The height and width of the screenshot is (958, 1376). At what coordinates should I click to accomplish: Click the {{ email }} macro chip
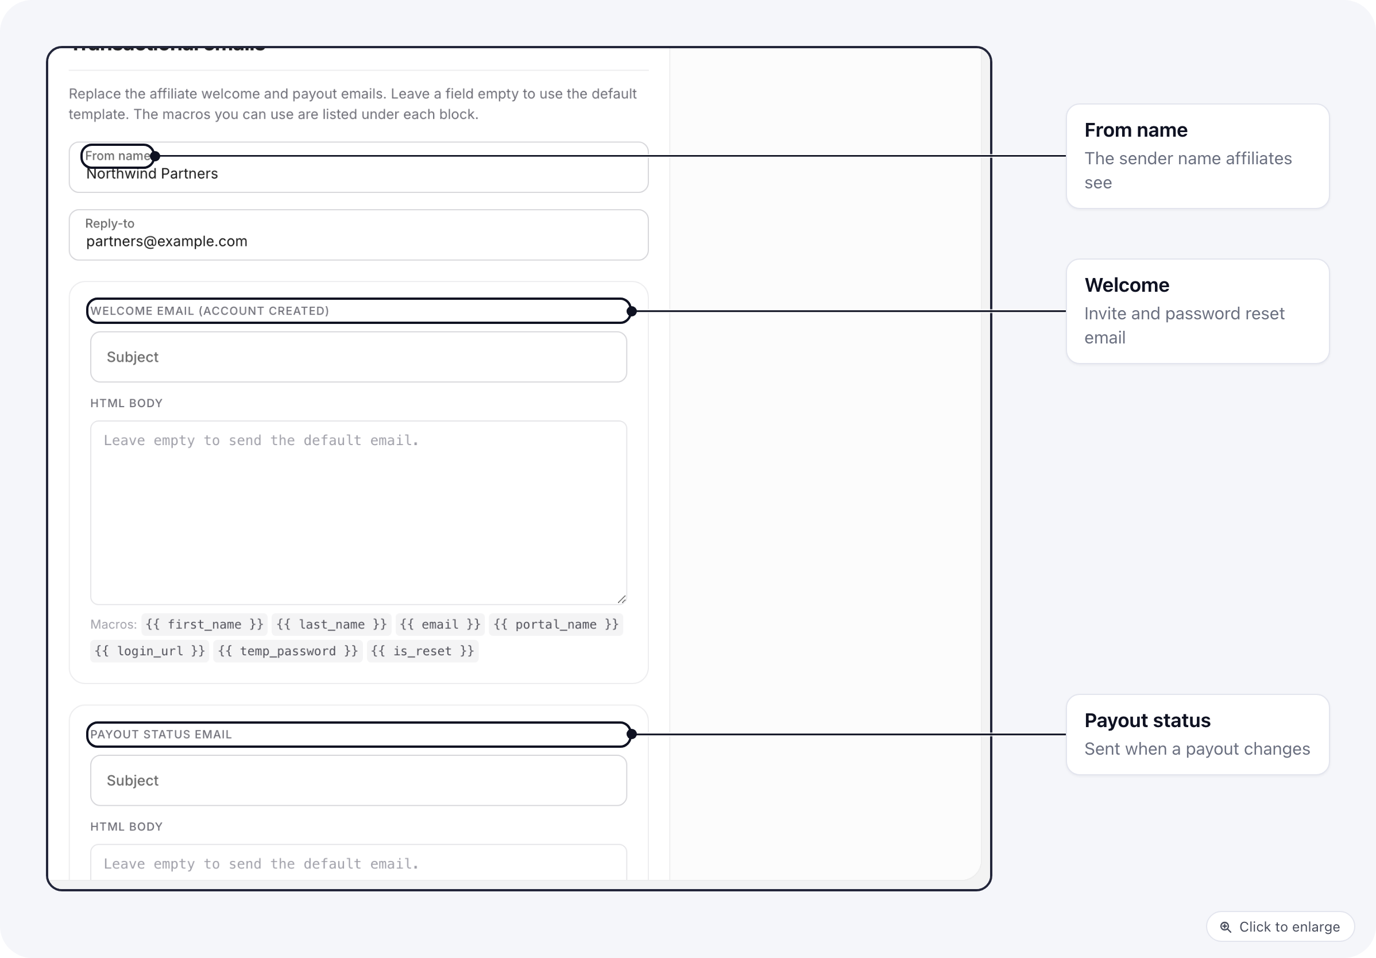(440, 624)
